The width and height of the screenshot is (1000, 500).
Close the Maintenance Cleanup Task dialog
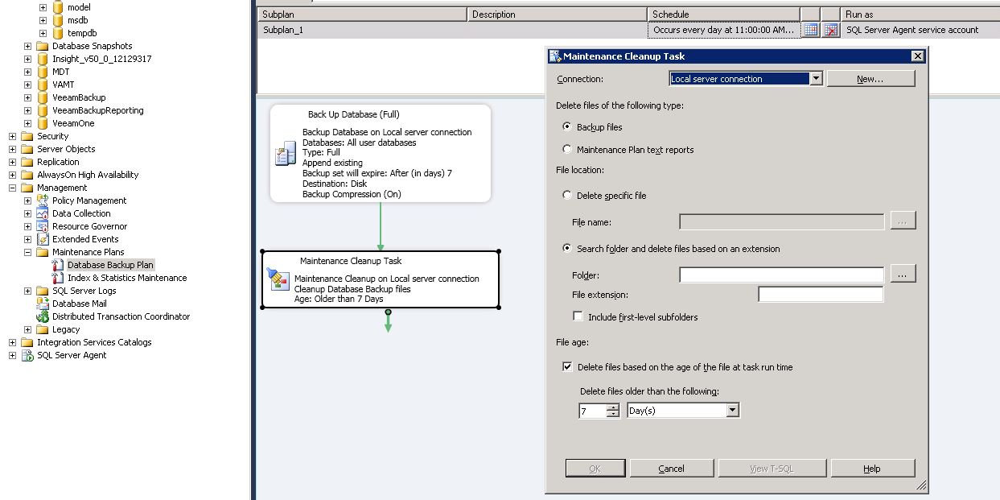tap(917, 56)
